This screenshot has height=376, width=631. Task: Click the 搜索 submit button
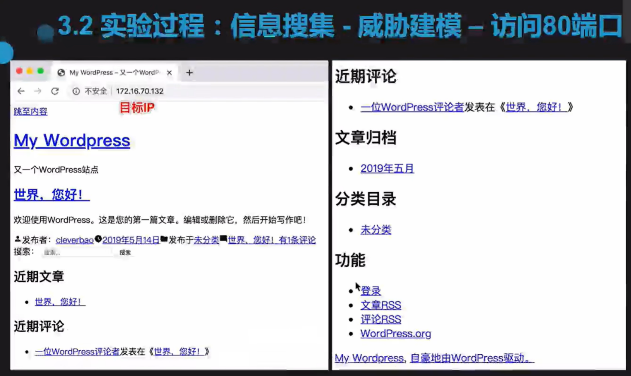click(x=125, y=252)
